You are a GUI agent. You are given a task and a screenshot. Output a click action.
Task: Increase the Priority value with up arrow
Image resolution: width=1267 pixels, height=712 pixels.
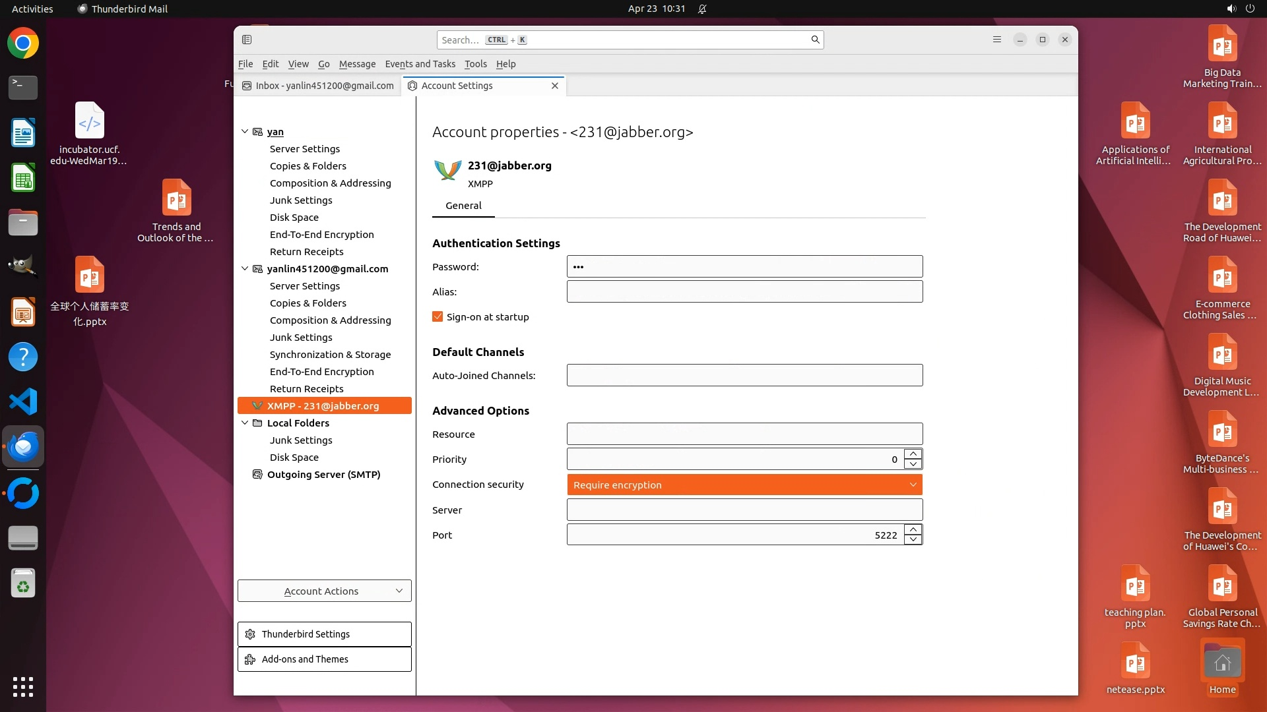click(913, 454)
